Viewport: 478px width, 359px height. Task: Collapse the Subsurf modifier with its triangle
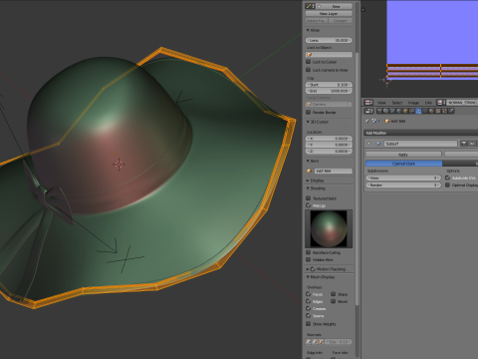click(368, 144)
